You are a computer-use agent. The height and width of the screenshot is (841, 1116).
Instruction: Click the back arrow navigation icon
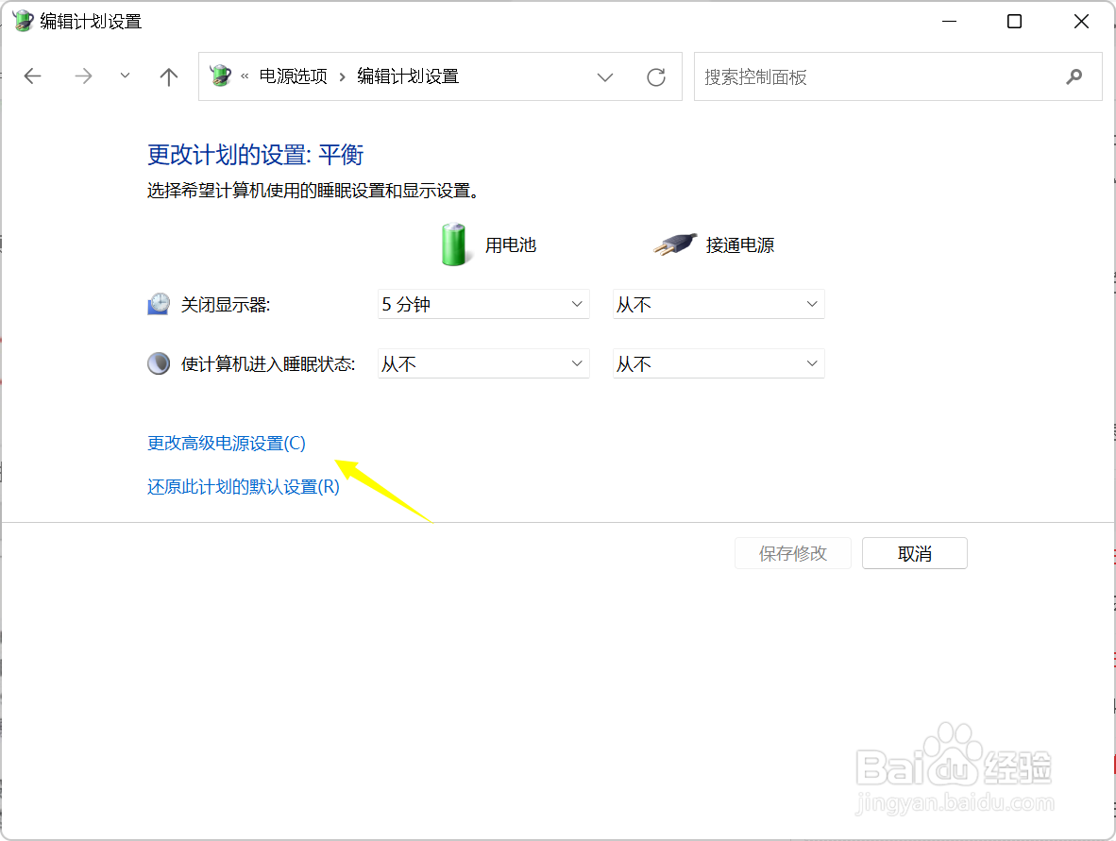pos(32,76)
